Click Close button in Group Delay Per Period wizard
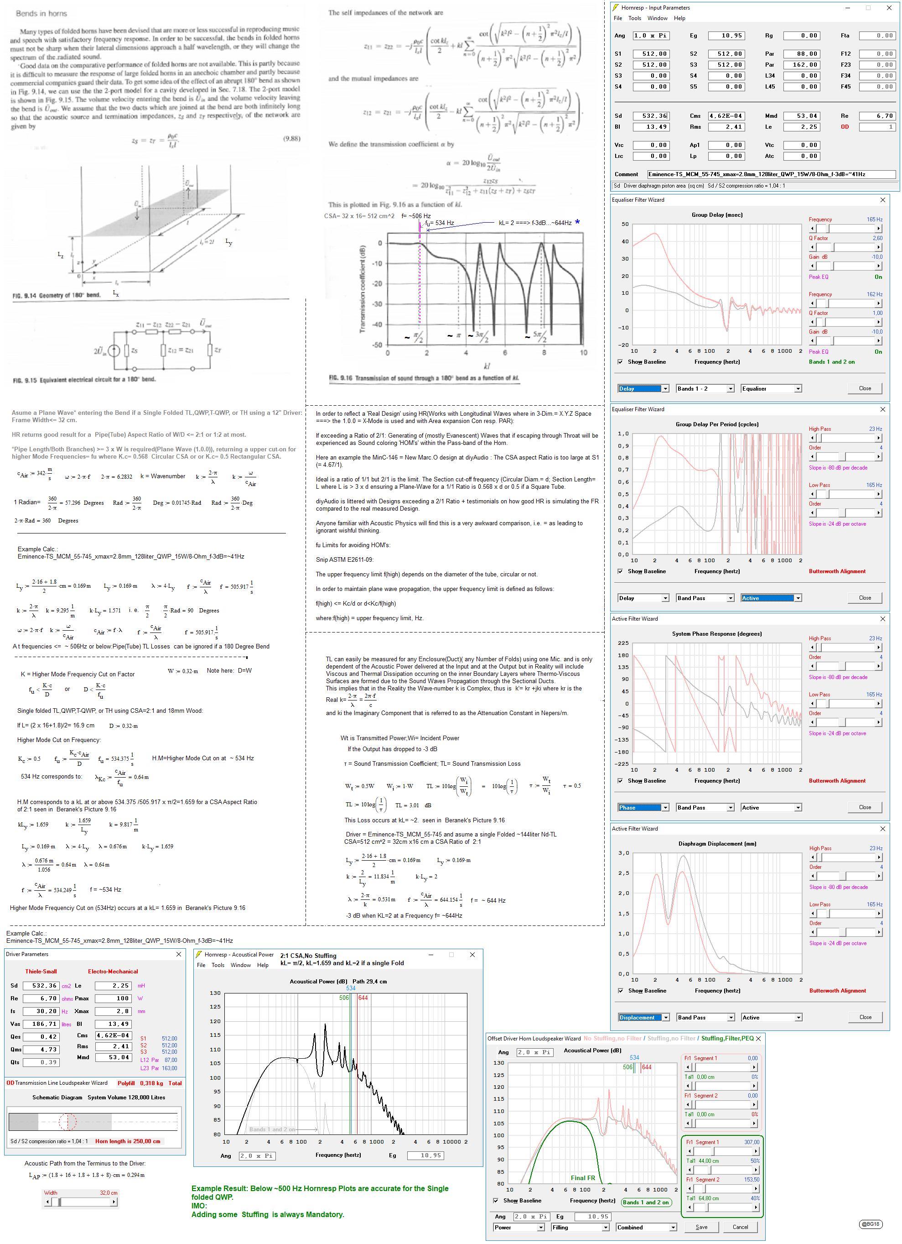The image size is (902, 1244). (x=865, y=598)
